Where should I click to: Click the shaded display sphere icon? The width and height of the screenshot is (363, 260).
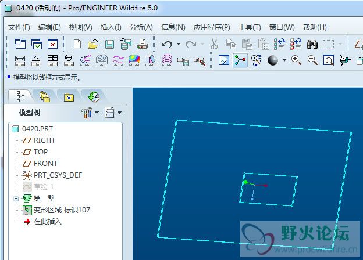click(273, 60)
